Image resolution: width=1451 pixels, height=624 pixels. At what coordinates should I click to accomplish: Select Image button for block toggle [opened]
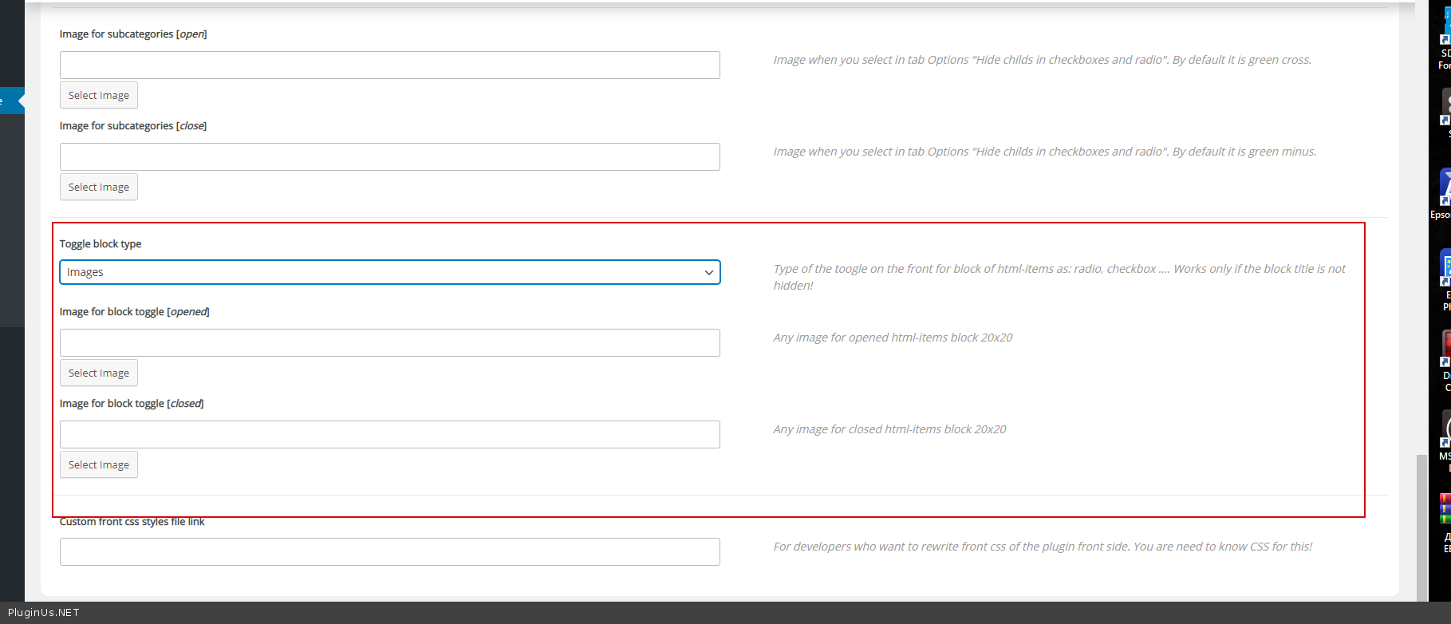point(99,373)
